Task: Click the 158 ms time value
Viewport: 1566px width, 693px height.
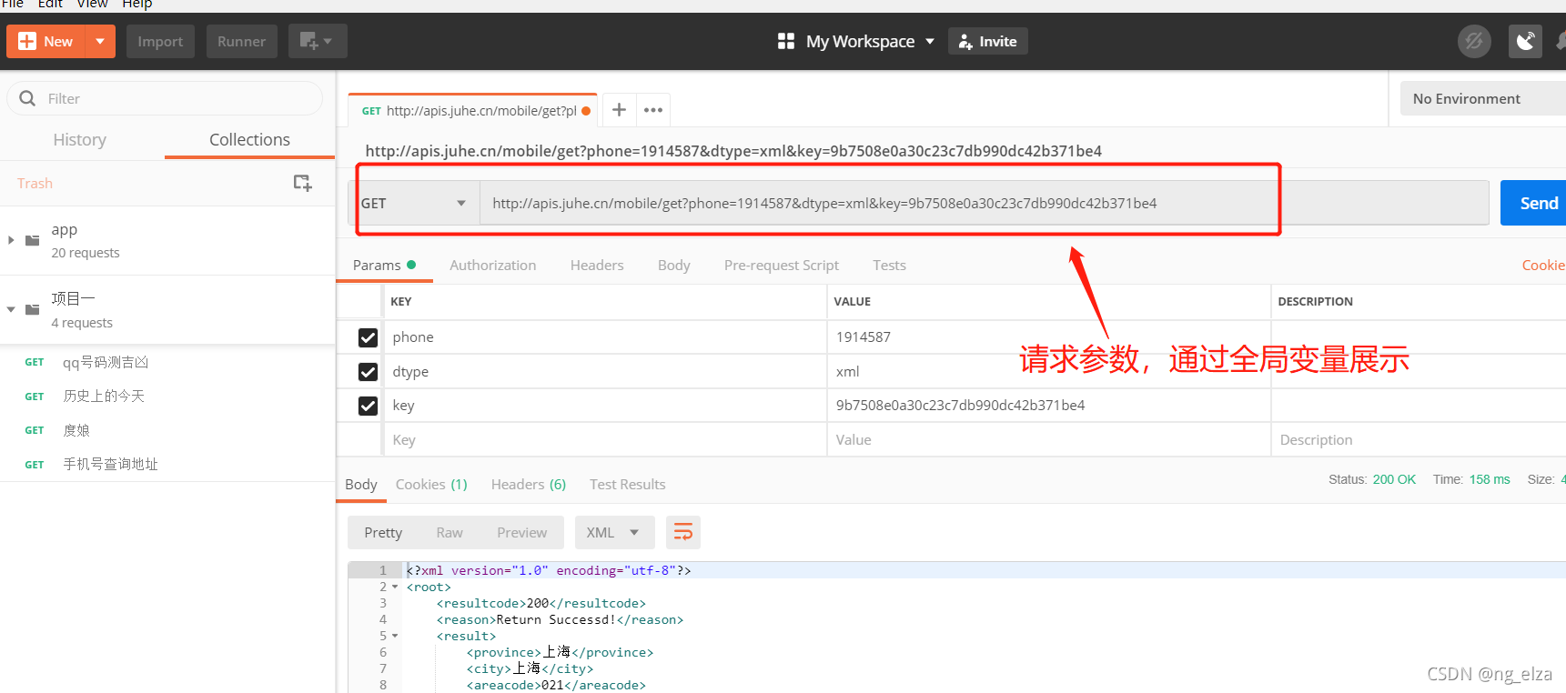Action: pyautogui.click(x=1490, y=479)
